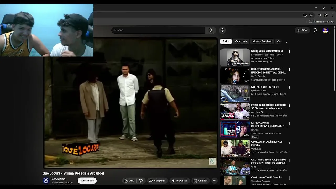Click 1,89 M de suscriptores text

click(62, 183)
